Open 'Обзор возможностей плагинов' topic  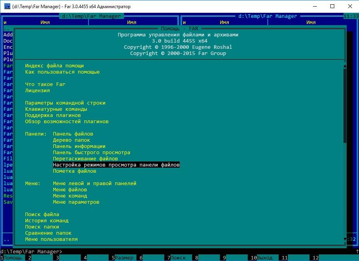point(67,122)
